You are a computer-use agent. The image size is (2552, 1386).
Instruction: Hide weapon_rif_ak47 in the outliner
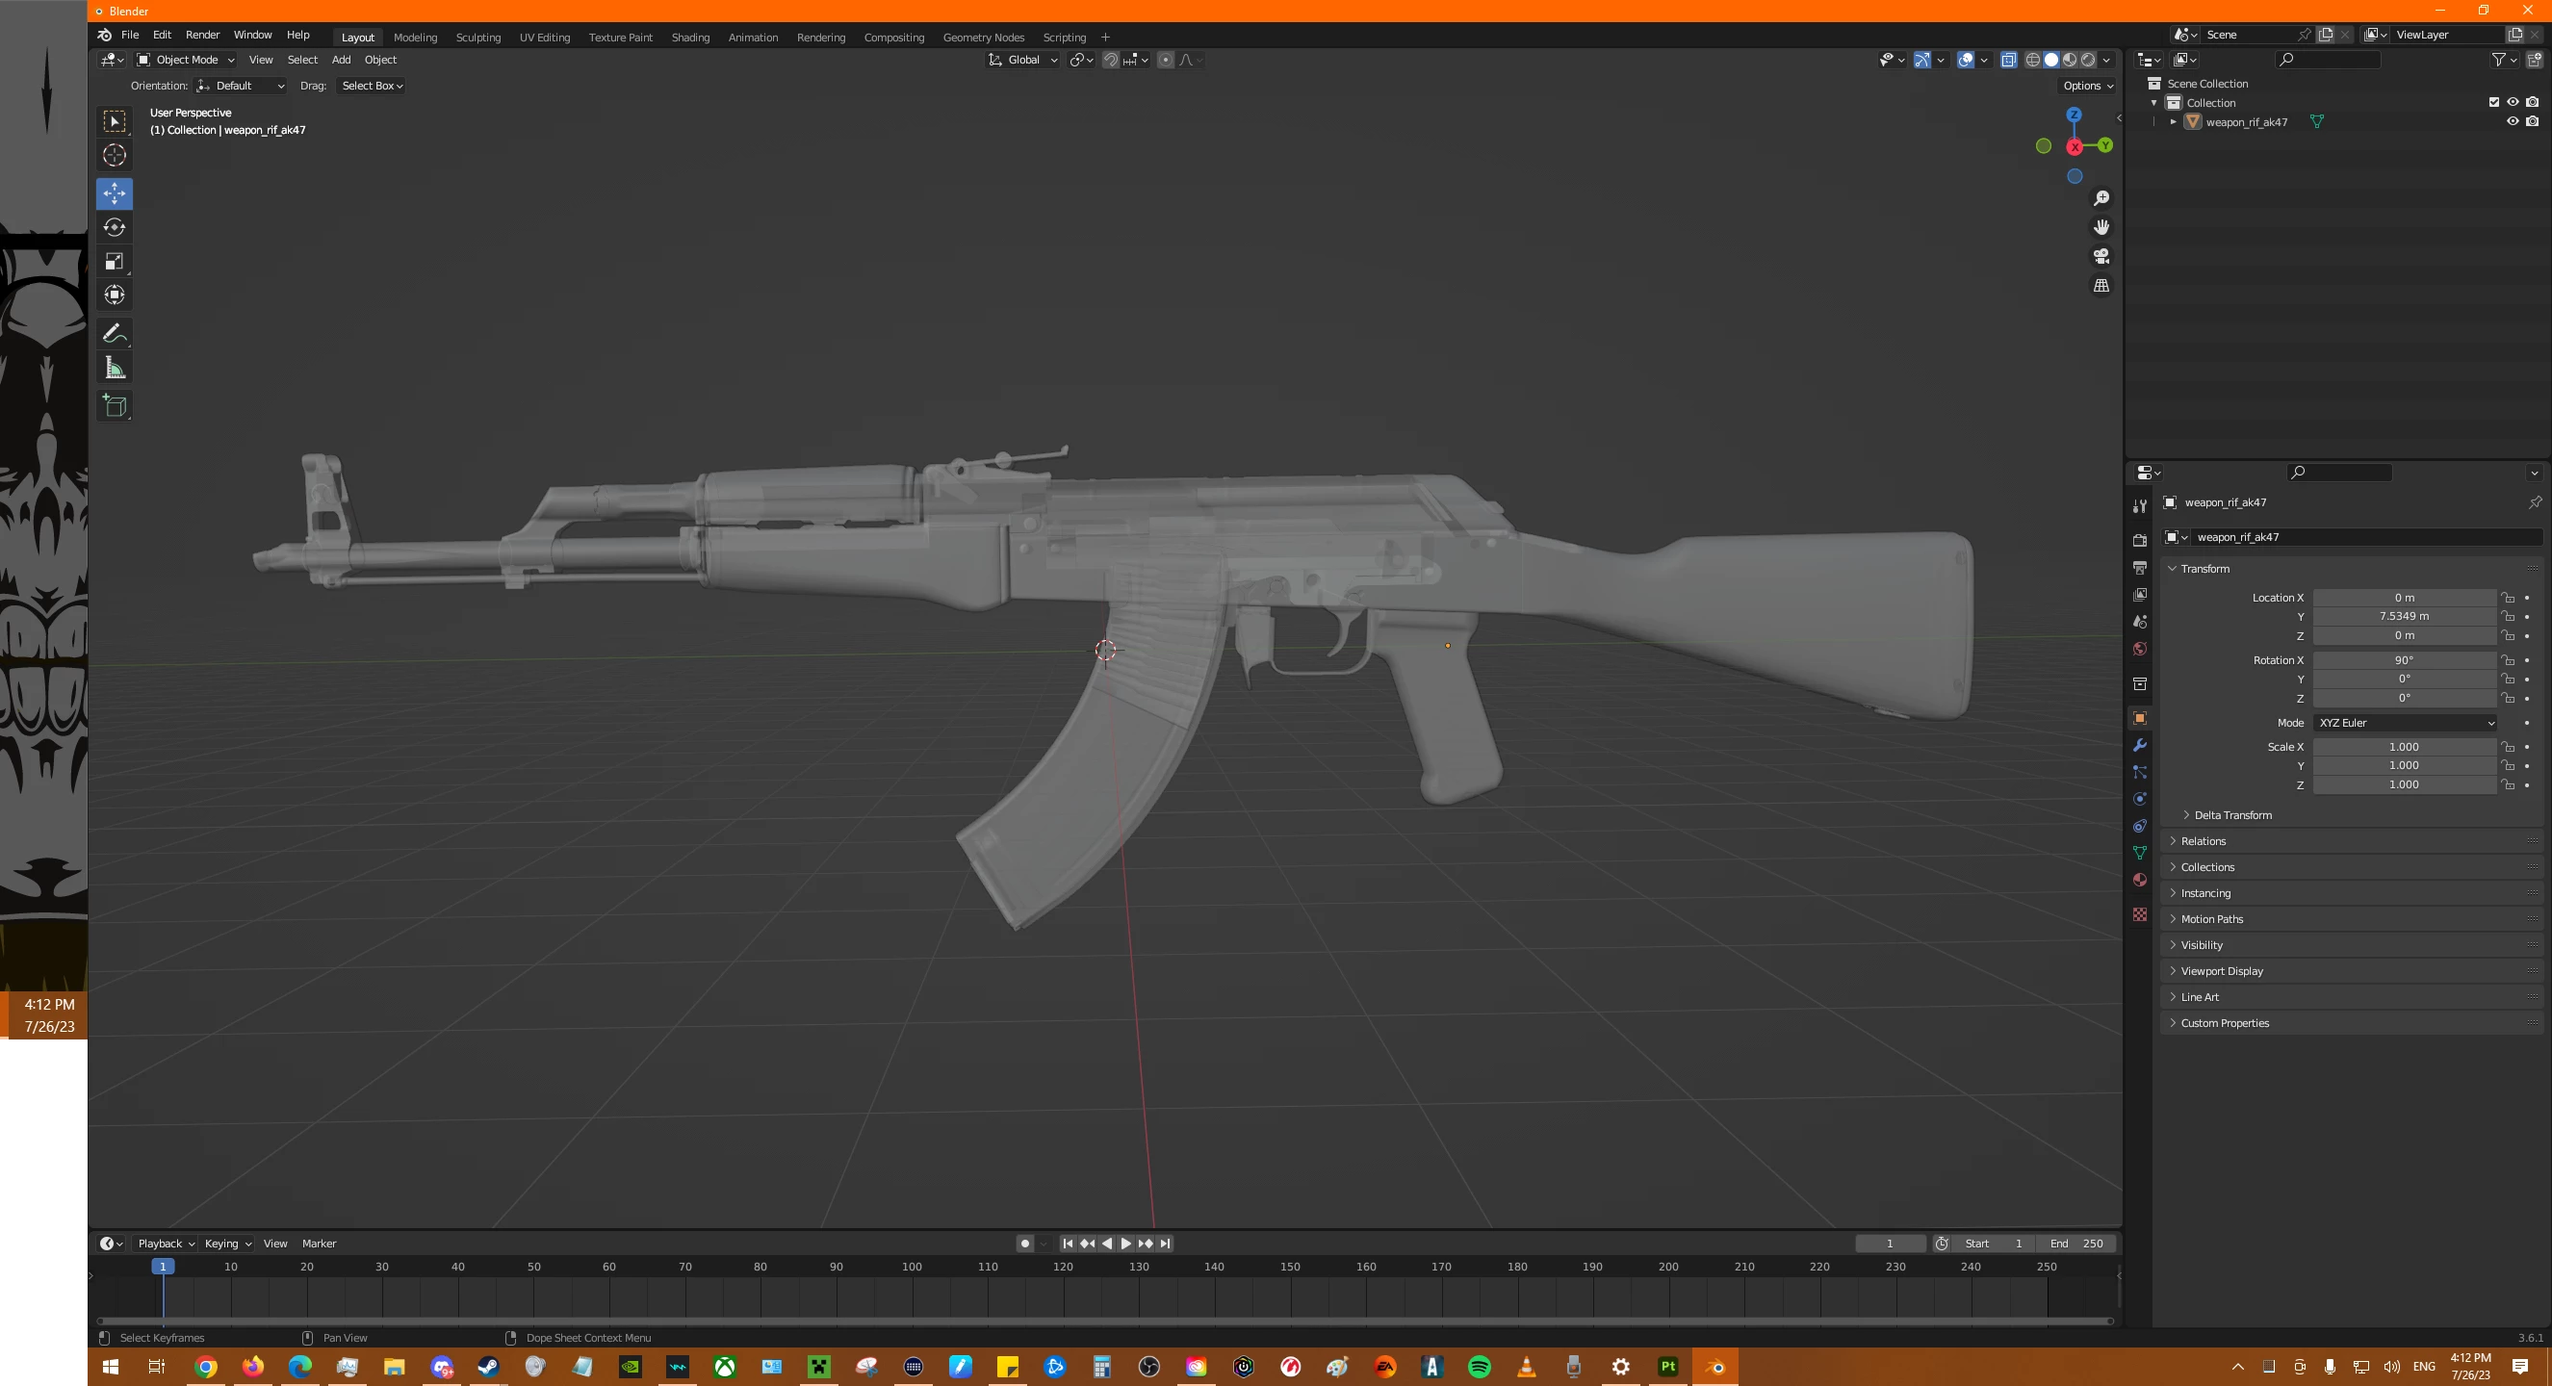(x=2512, y=121)
